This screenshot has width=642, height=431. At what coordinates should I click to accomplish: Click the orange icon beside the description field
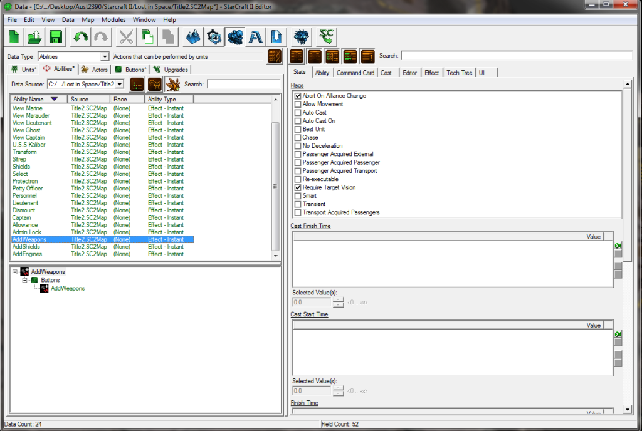[x=275, y=56]
